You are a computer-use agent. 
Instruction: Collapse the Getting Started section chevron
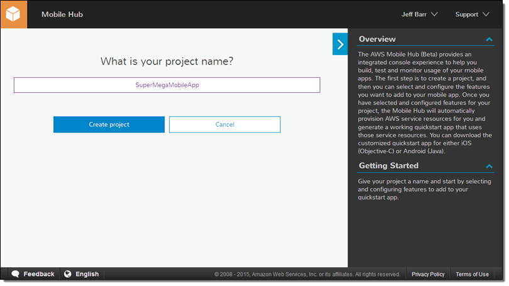point(490,166)
